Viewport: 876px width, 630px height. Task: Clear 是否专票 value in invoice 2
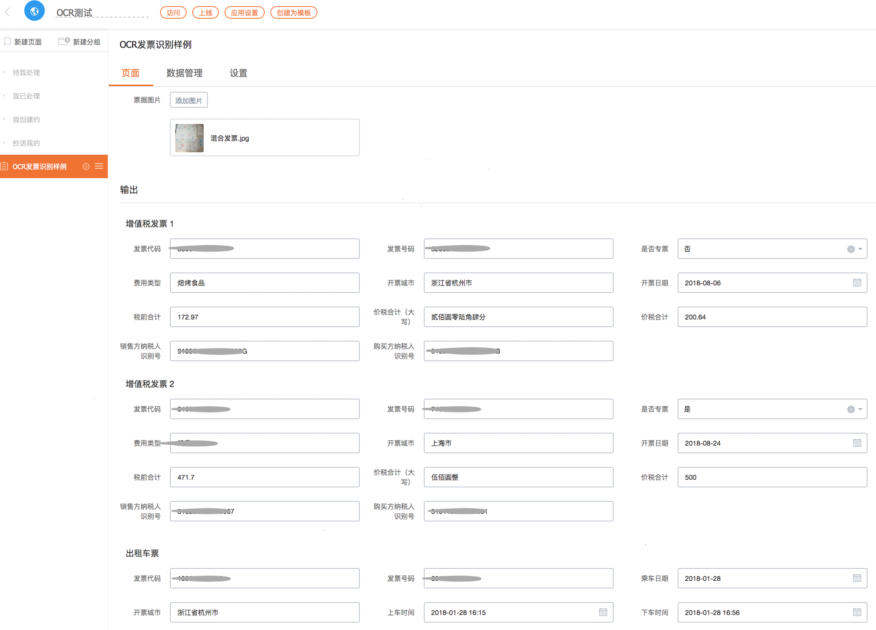click(x=851, y=409)
